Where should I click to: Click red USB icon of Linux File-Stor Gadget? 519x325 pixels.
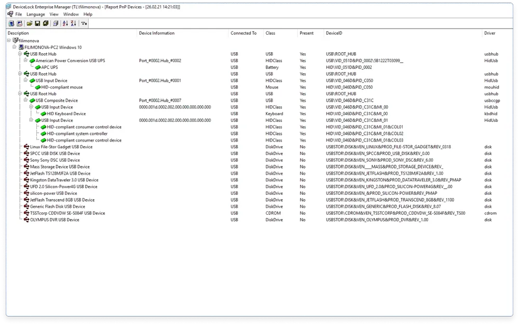point(26,147)
